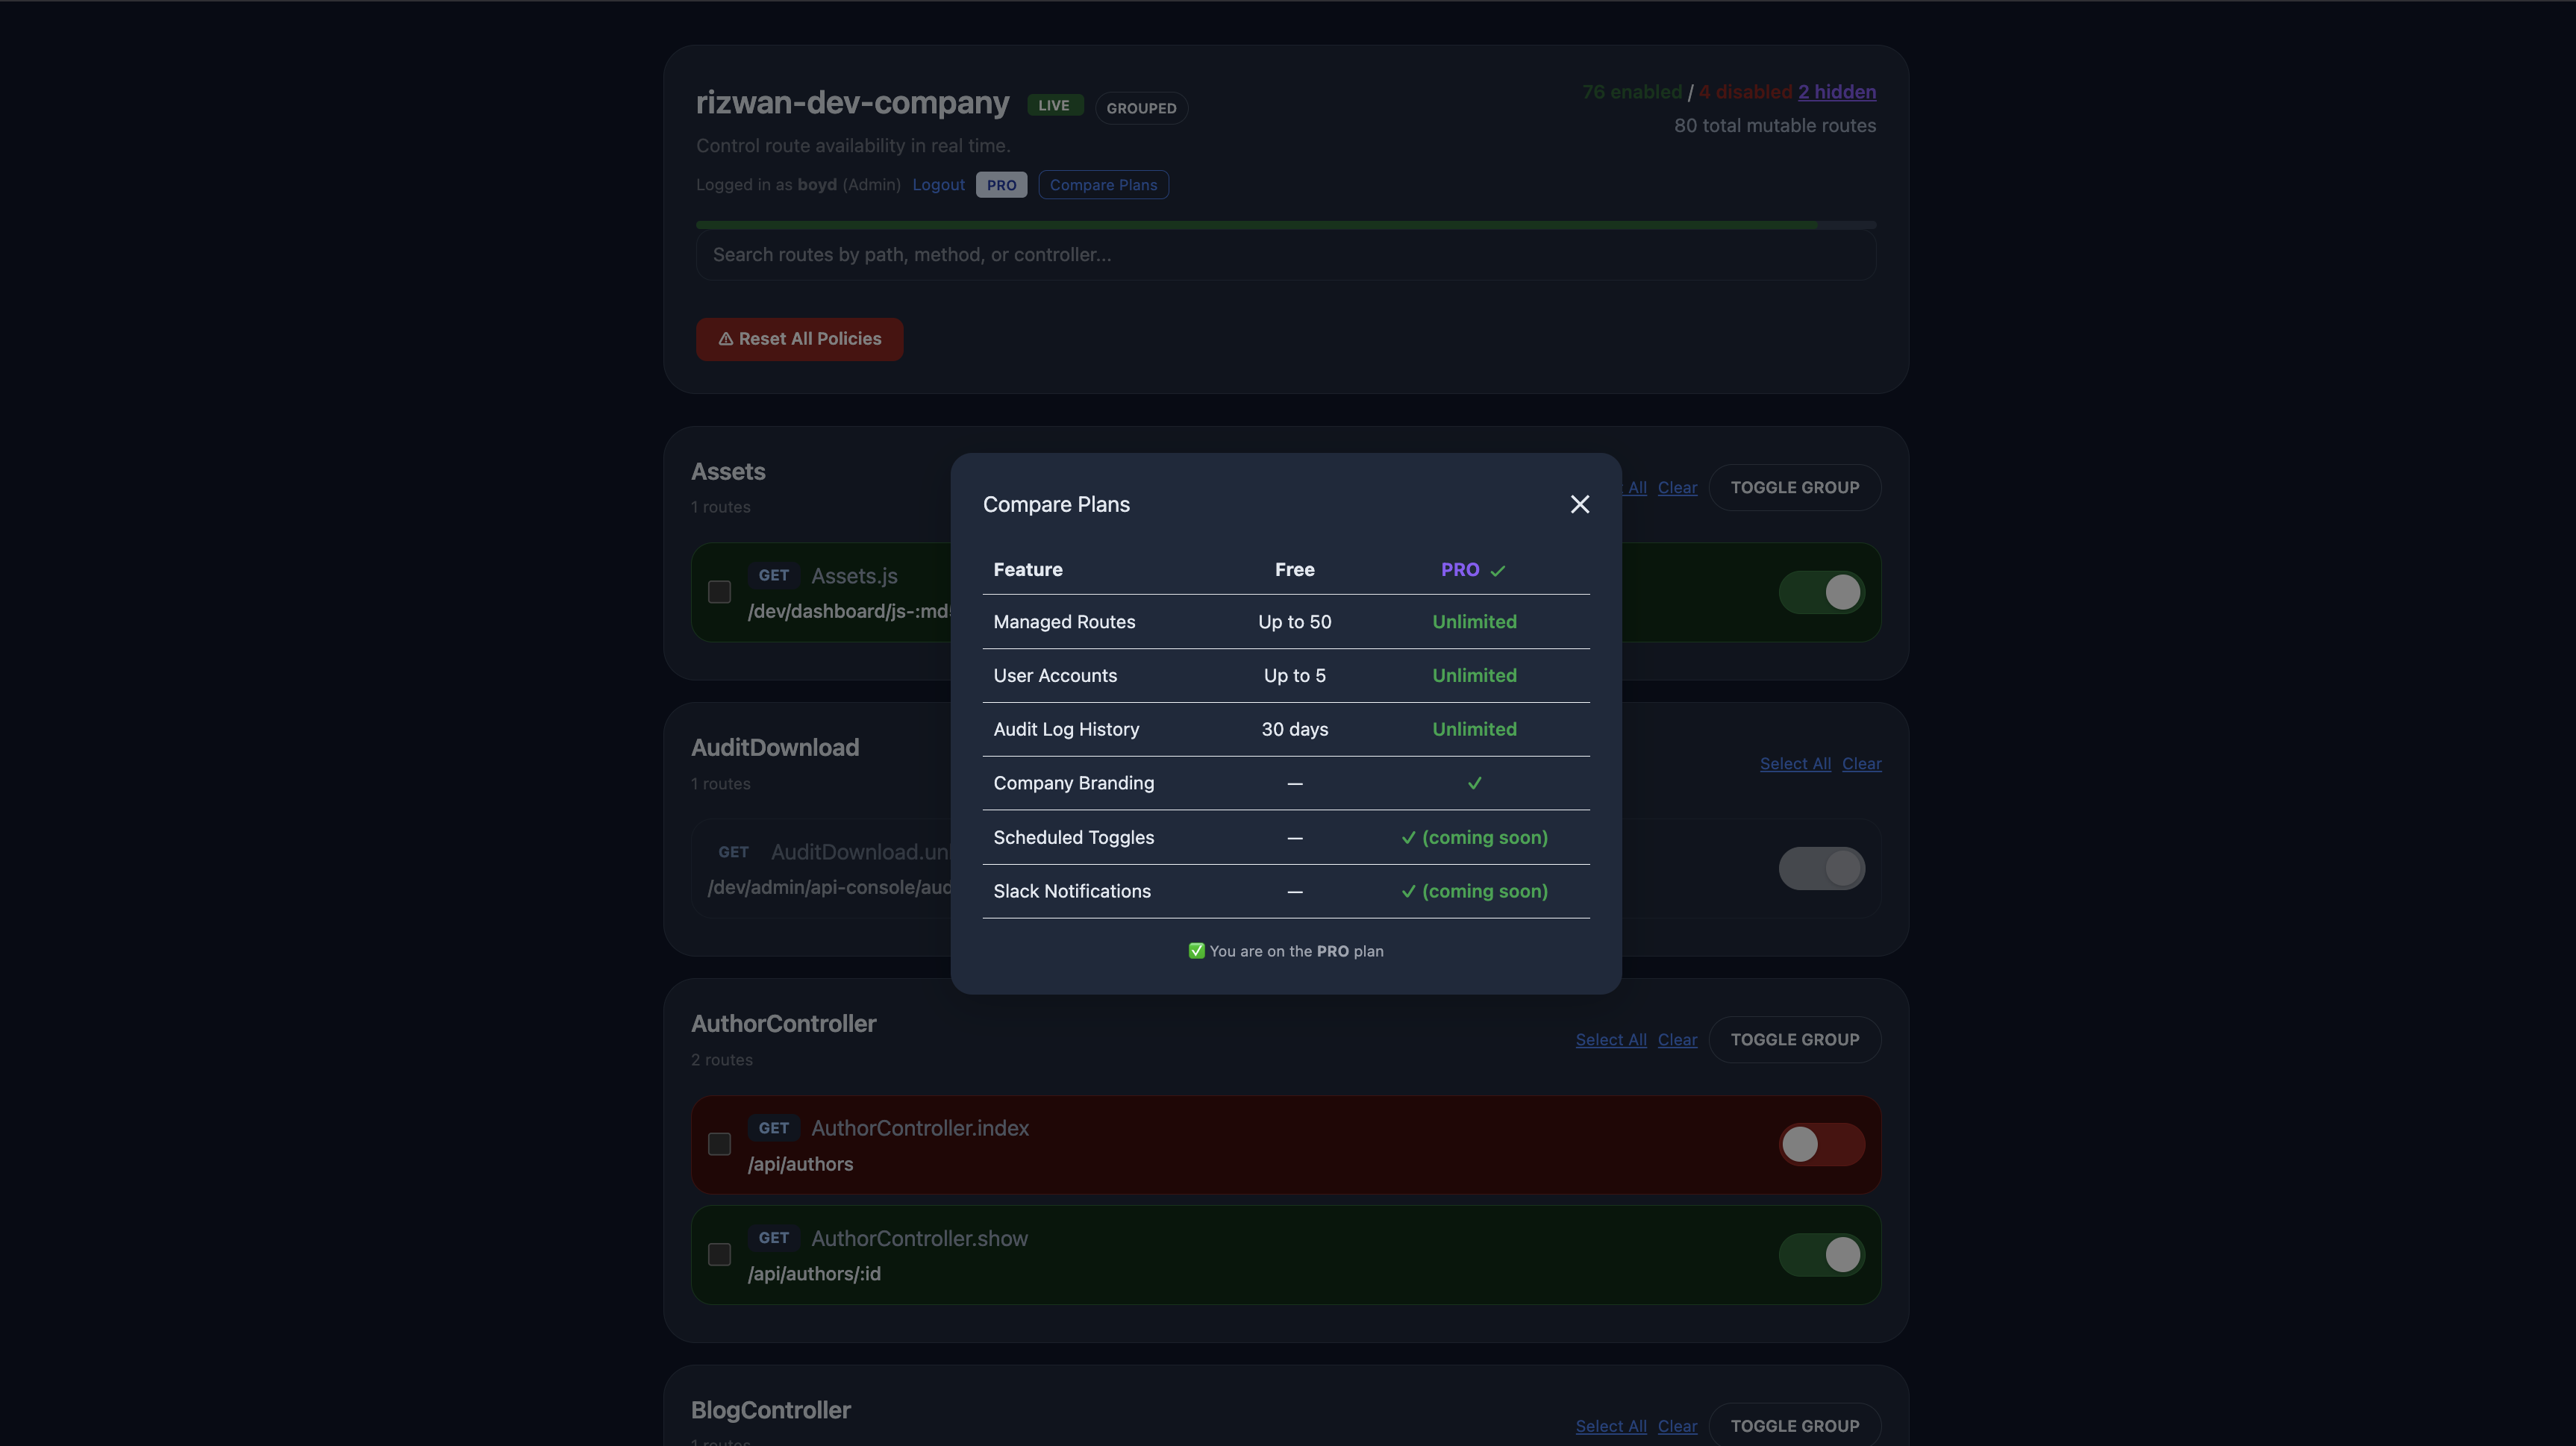Image resolution: width=2576 pixels, height=1446 pixels.
Task: Close the Compare Plans dialog
Action: [1579, 504]
